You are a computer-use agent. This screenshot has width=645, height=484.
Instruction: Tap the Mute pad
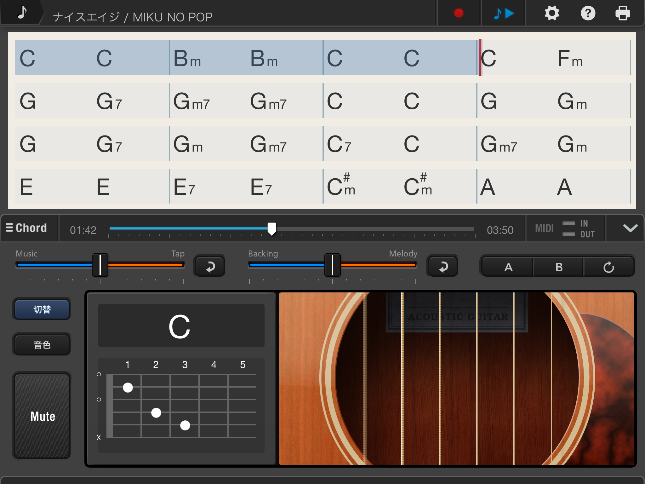click(43, 416)
